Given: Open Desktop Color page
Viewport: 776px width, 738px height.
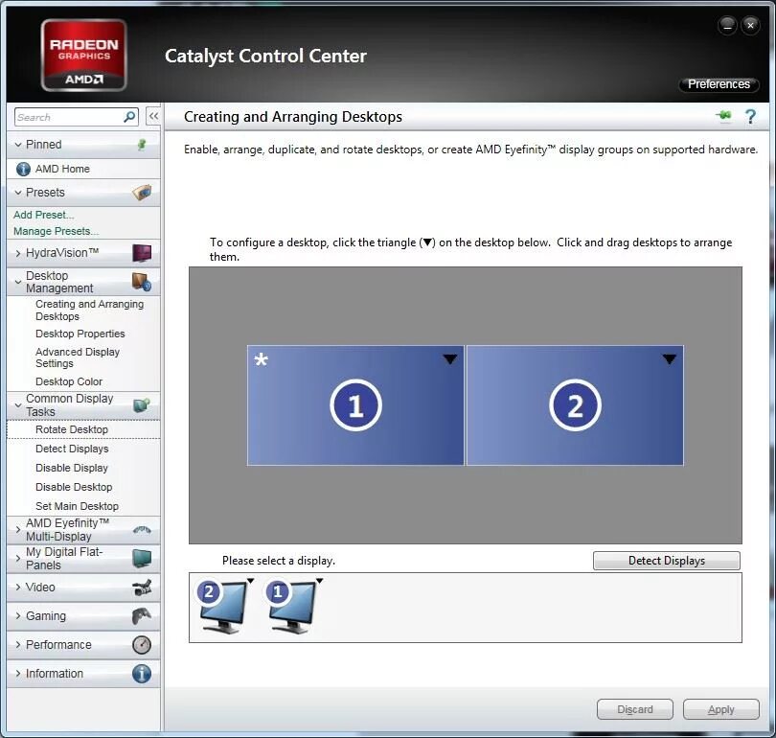Looking at the screenshot, I should coord(69,381).
